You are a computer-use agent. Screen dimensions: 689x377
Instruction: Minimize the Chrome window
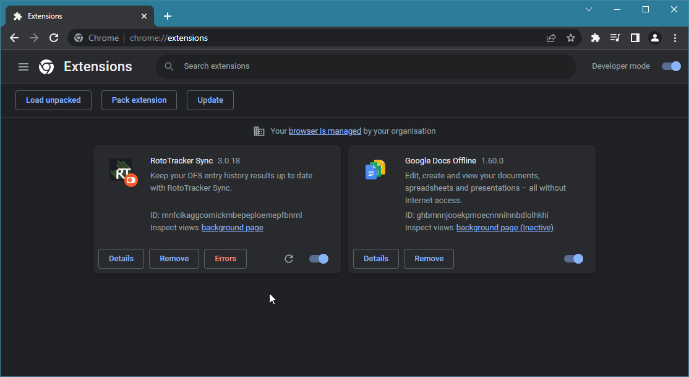tap(617, 9)
